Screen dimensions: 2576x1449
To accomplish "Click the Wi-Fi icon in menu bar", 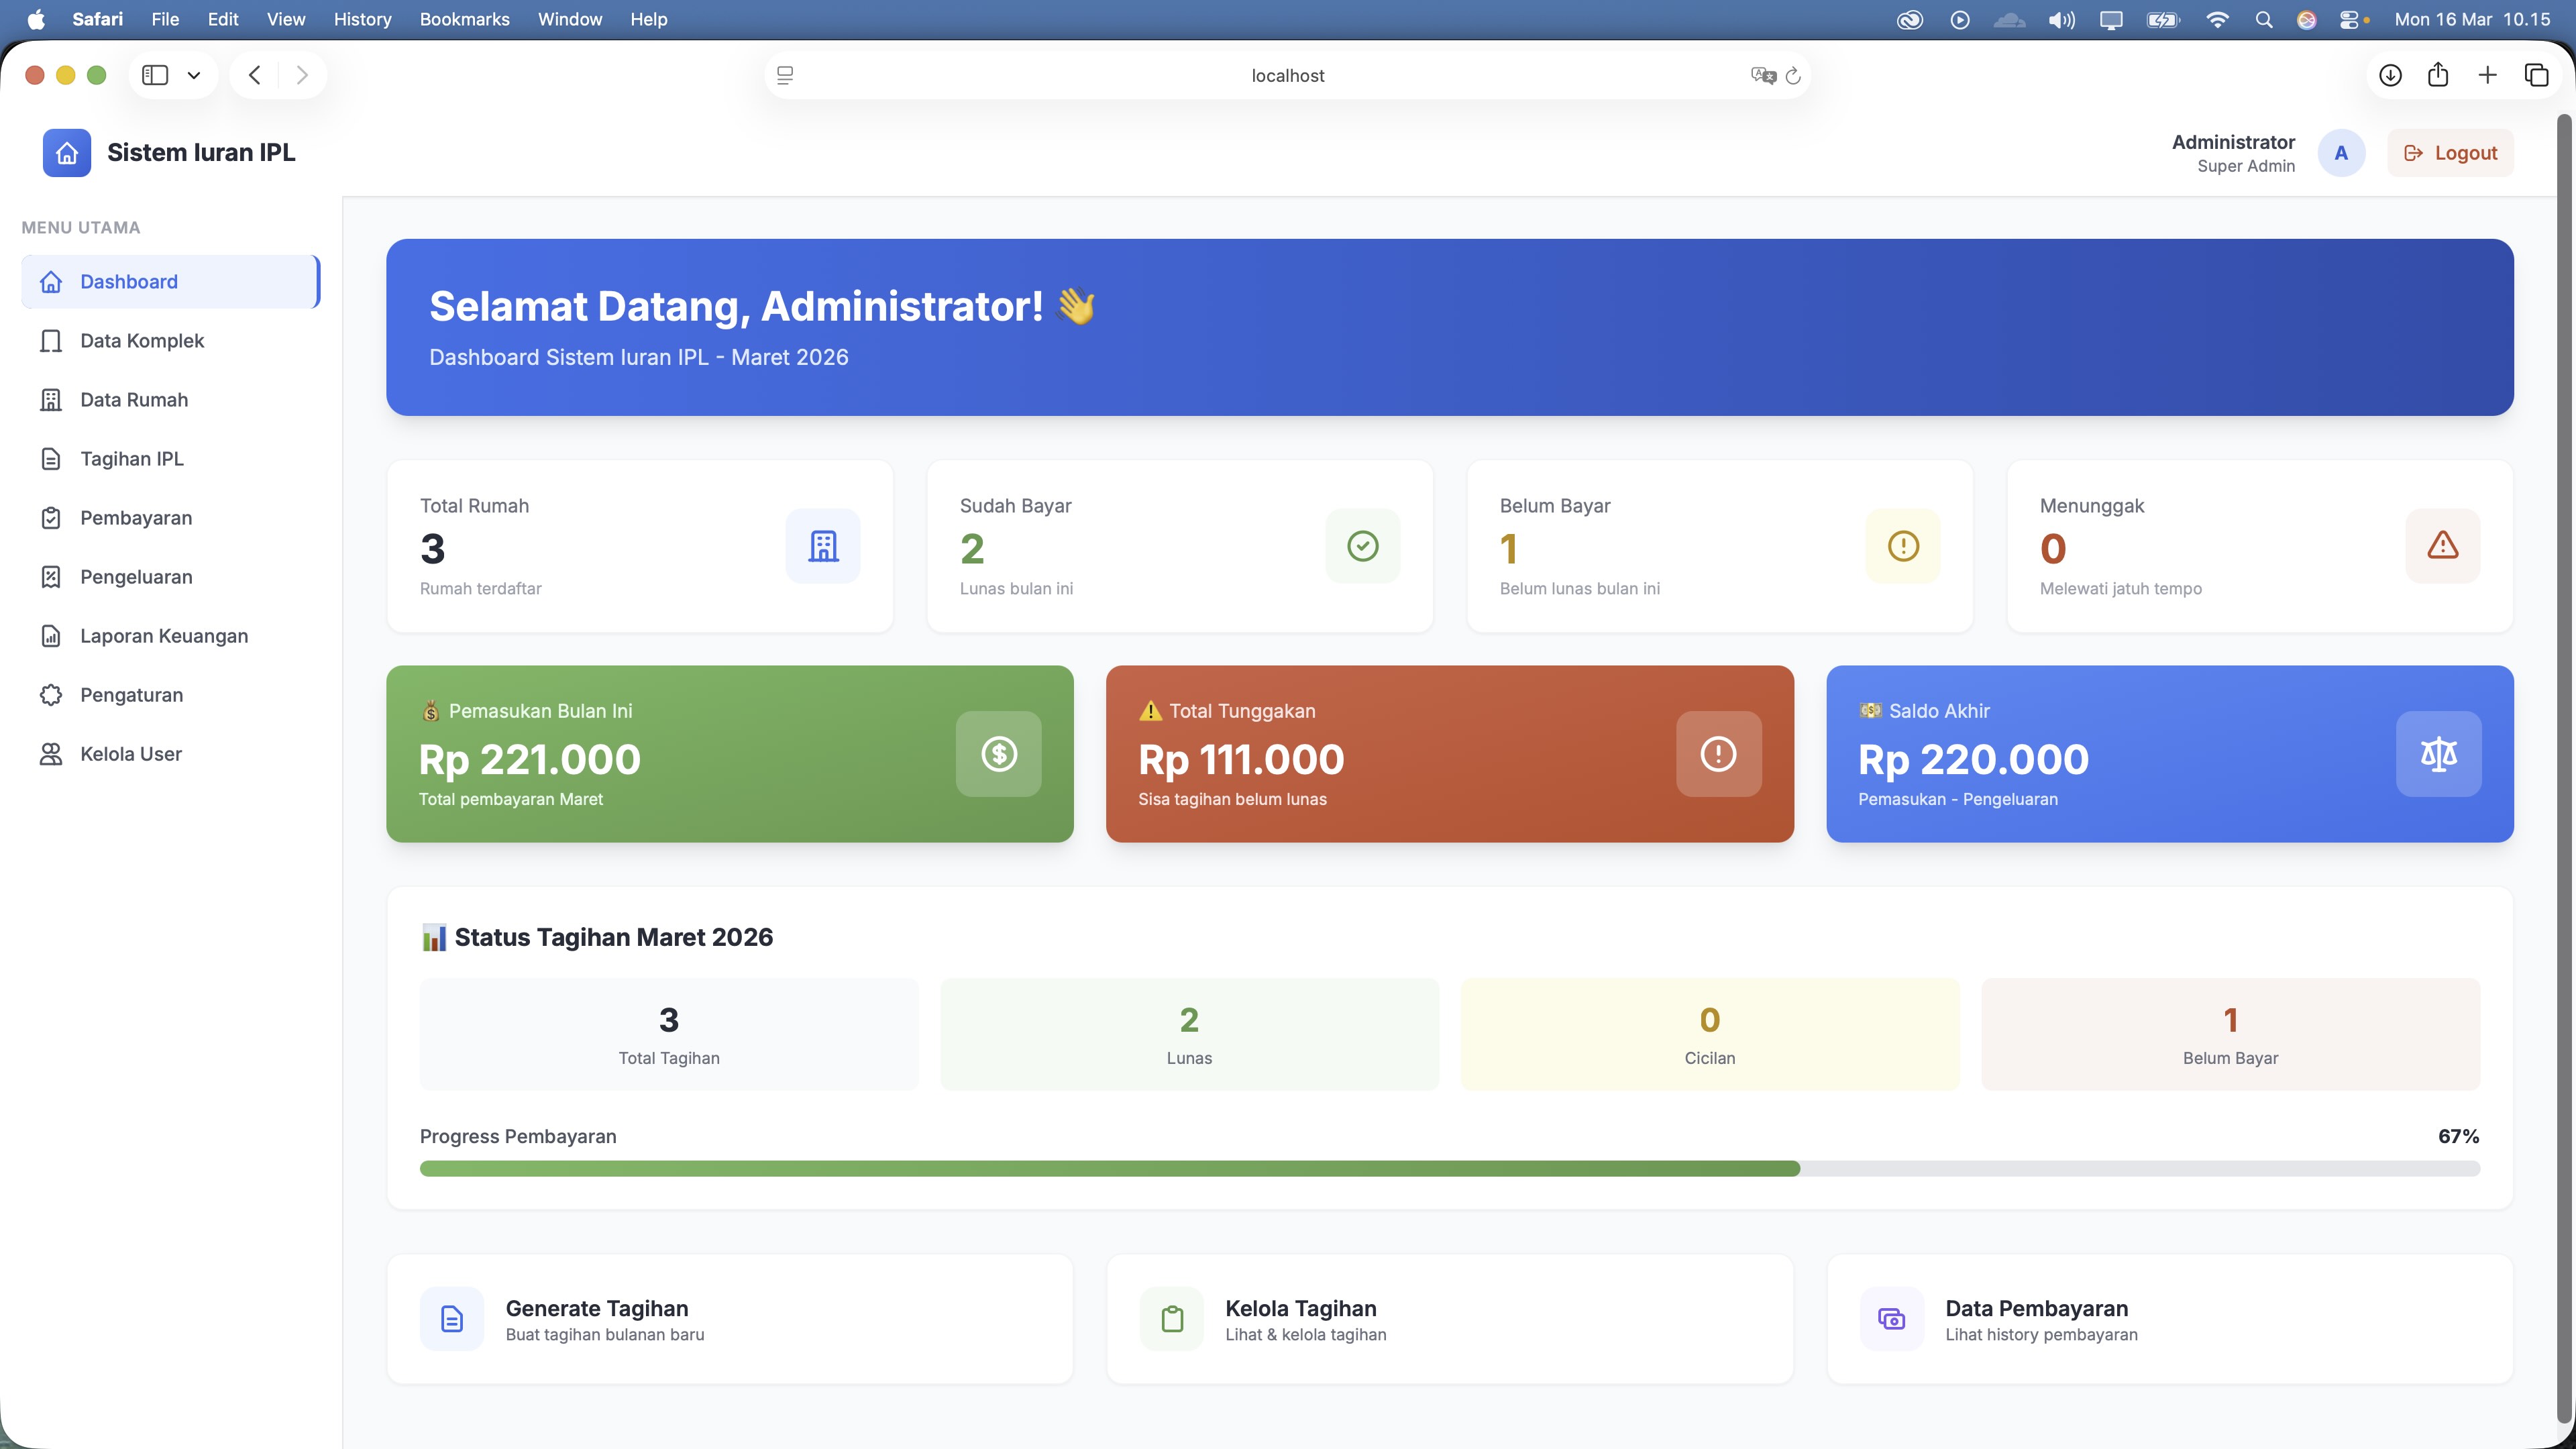I will [x=2217, y=19].
